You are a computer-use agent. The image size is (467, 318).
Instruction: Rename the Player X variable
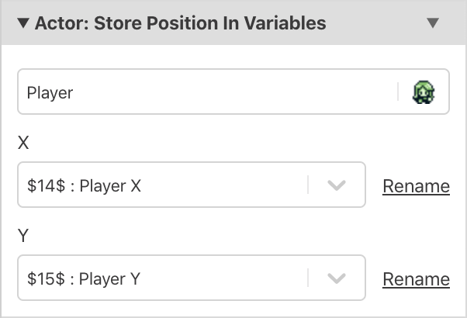point(416,186)
